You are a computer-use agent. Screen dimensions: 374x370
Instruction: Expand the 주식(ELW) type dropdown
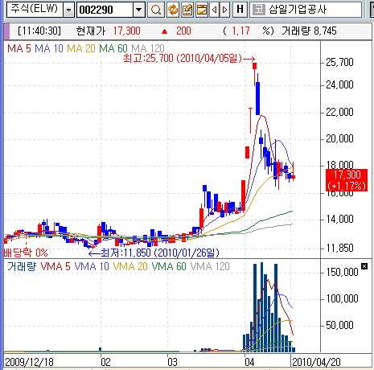click(69, 10)
